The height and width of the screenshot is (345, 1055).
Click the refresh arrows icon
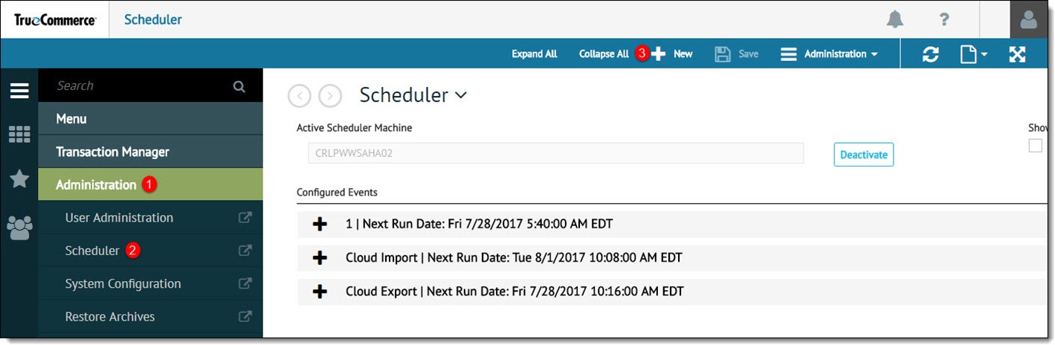coord(930,54)
